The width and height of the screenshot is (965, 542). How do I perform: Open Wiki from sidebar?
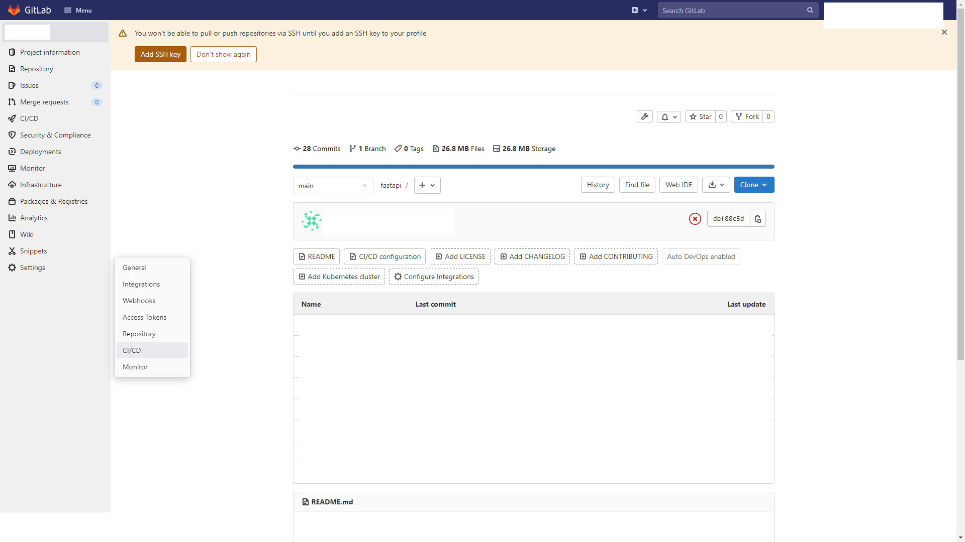(x=27, y=234)
